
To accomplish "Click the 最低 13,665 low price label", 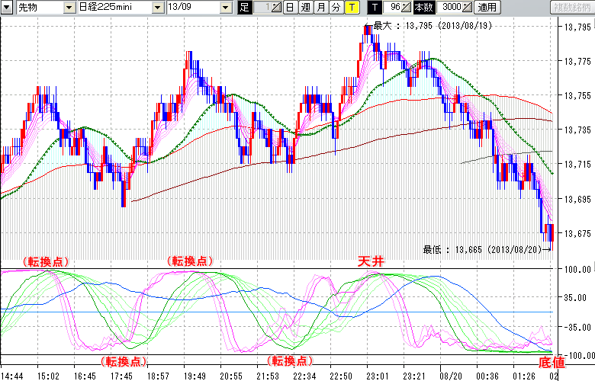I will (x=484, y=249).
